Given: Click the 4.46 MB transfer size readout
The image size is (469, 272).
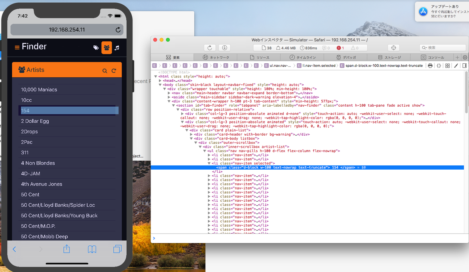Looking at the screenshot, I should (286, 48).
